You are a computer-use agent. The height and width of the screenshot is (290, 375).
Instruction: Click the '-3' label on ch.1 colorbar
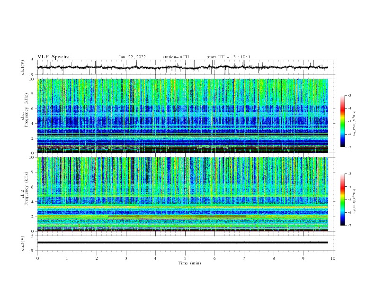tap(349, 95)
